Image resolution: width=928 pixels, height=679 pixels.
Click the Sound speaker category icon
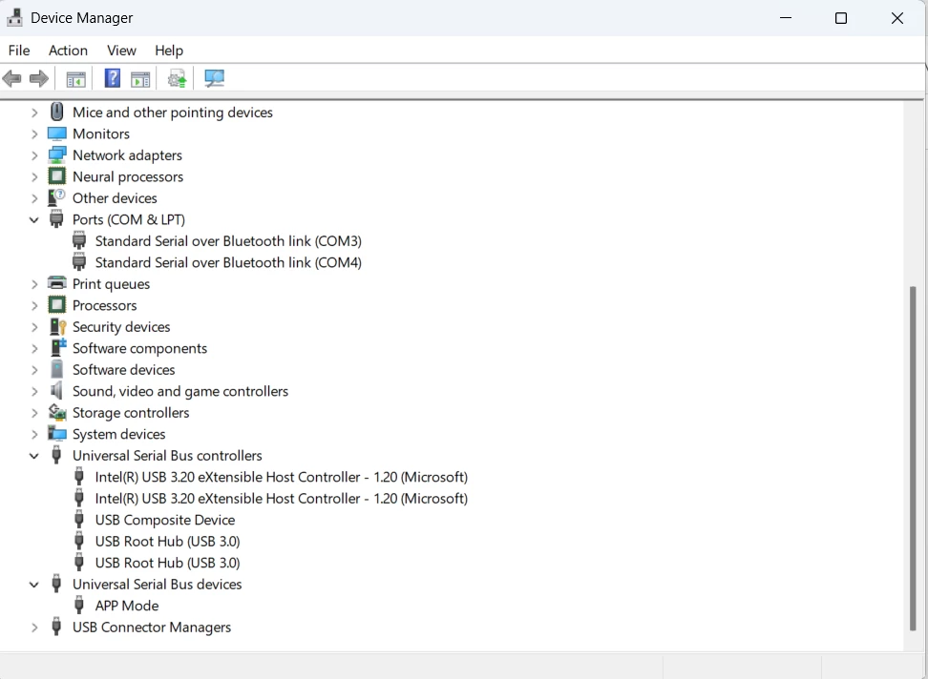pos(56,391)
